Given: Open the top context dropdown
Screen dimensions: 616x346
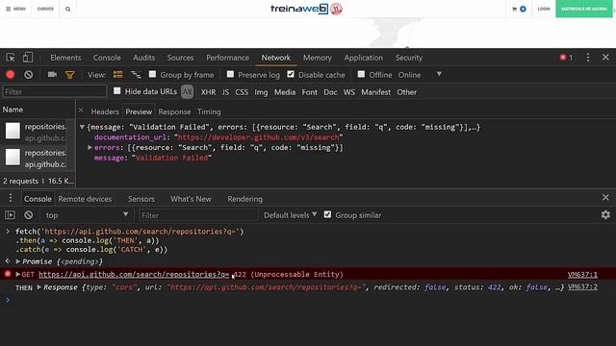Looking at the screenshot, I should pyautogui.click(x=87, y=215).
